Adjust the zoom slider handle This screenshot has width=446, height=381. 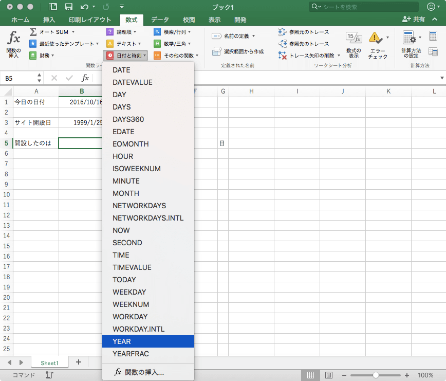[x=376, y=375]
